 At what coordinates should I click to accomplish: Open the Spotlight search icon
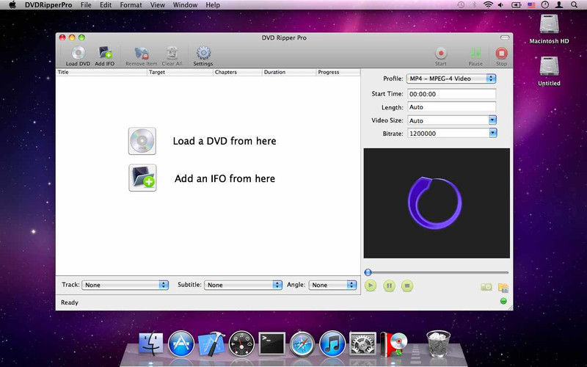574,5
